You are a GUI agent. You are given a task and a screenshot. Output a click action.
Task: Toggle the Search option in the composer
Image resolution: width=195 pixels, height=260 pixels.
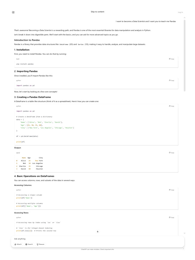pos(29,244)
